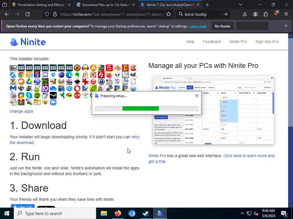View site security lock information

pyautogui.click(x=55, y=14)
